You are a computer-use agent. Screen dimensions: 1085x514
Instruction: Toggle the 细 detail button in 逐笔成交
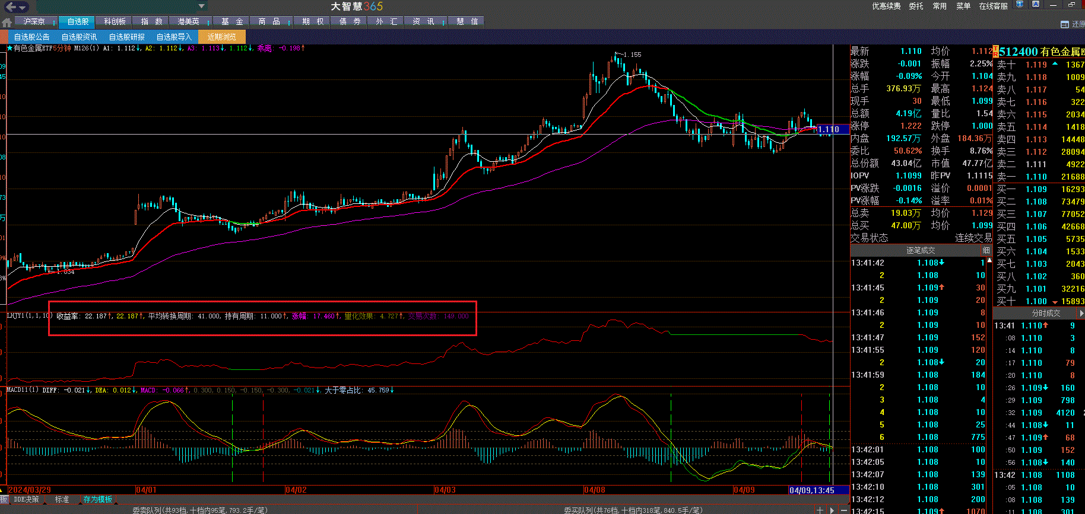click(986, 251)
